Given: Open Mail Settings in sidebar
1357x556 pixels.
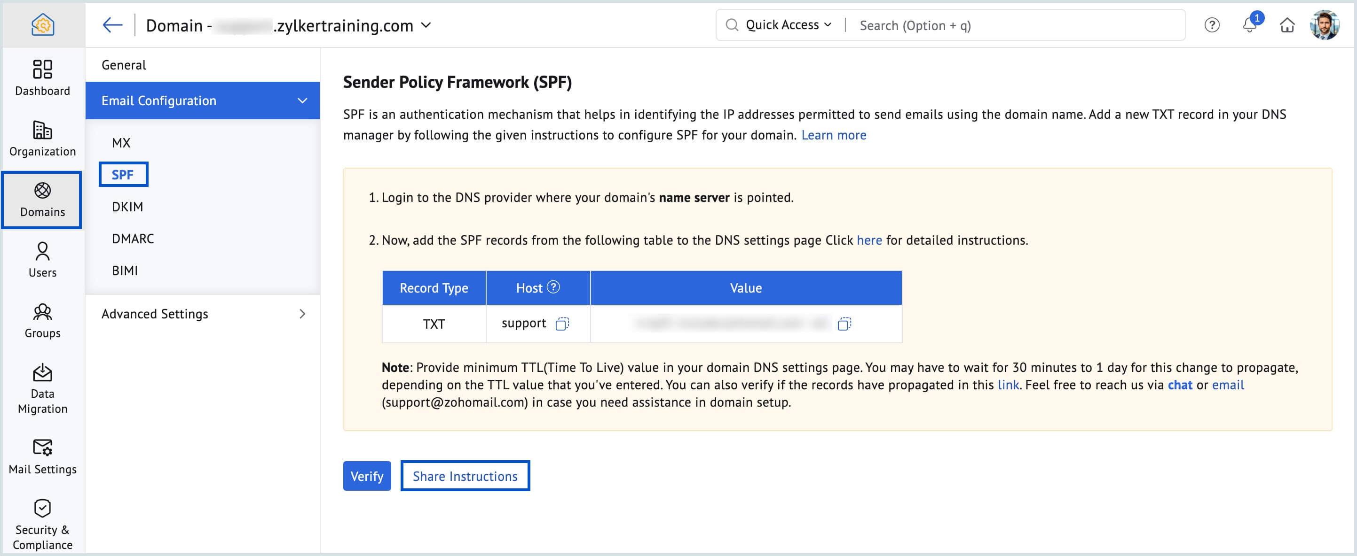Looking at the screenshot, I should pos(42,456).
